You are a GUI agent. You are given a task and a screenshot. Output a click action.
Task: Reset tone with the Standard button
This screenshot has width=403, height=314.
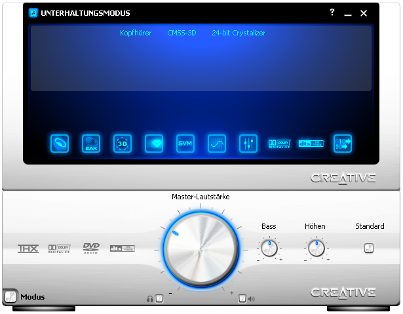[369, 248]
